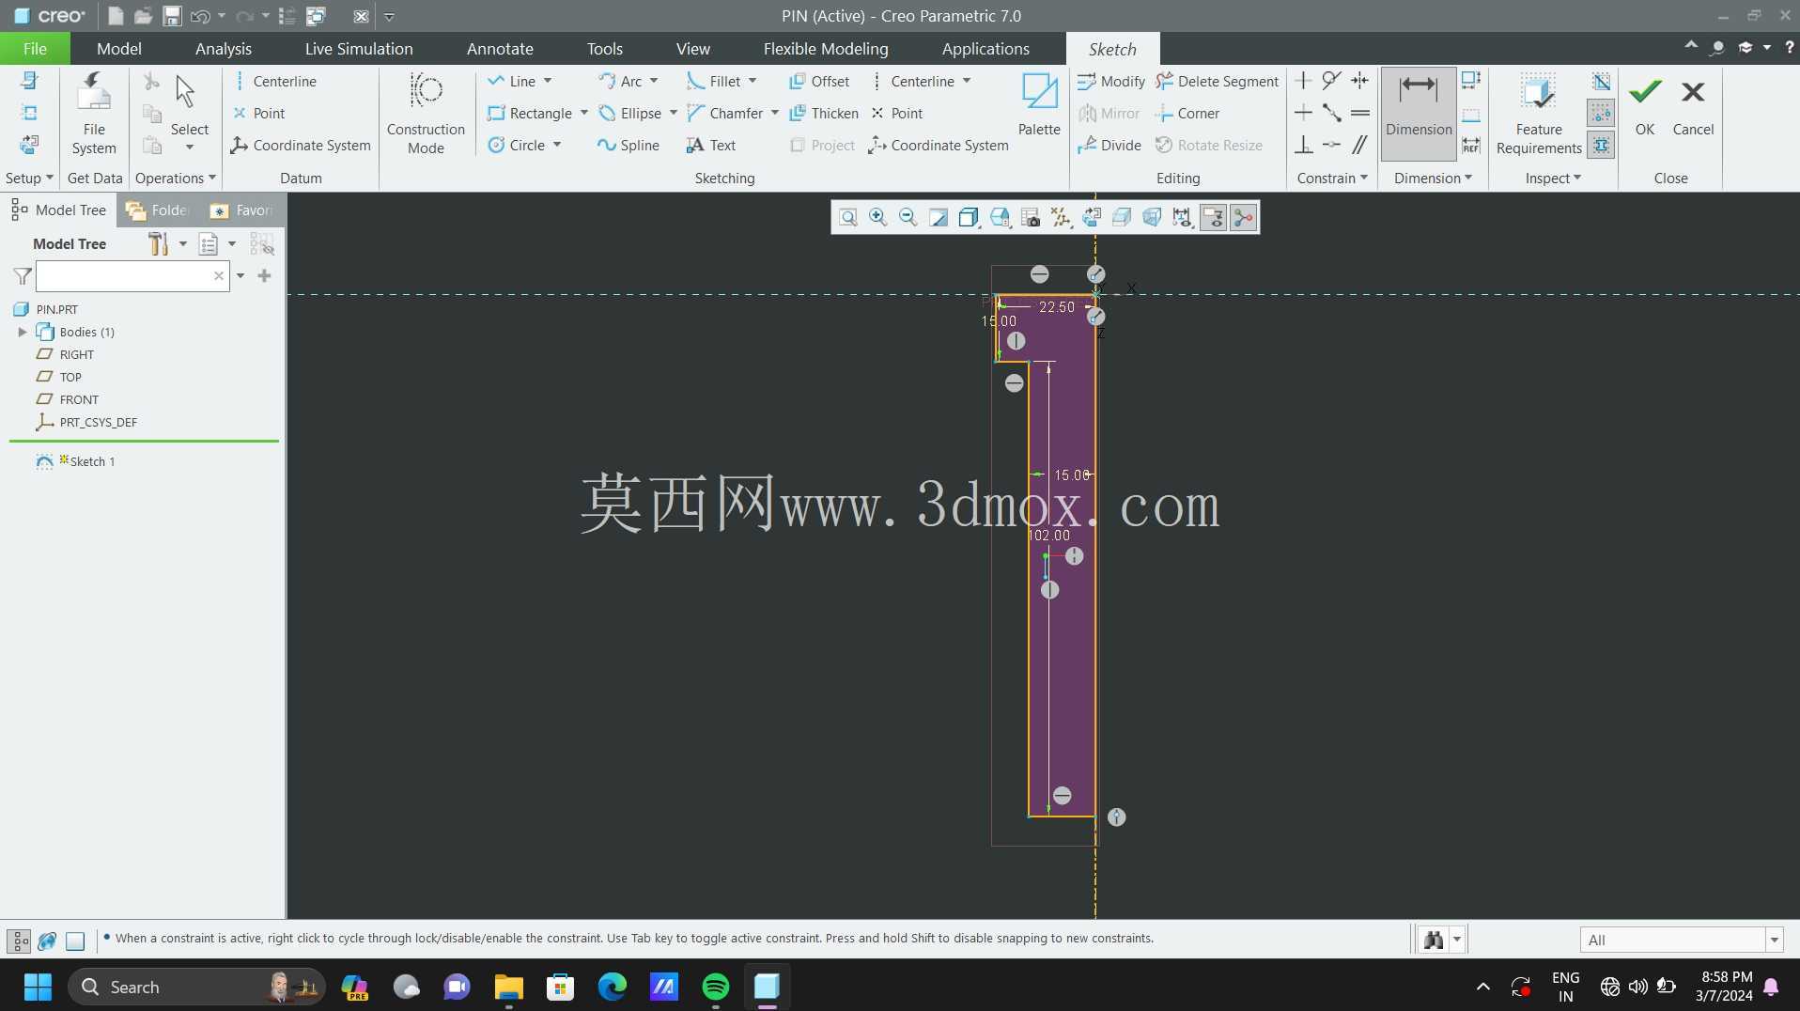Click the Thicken tool

824,114
